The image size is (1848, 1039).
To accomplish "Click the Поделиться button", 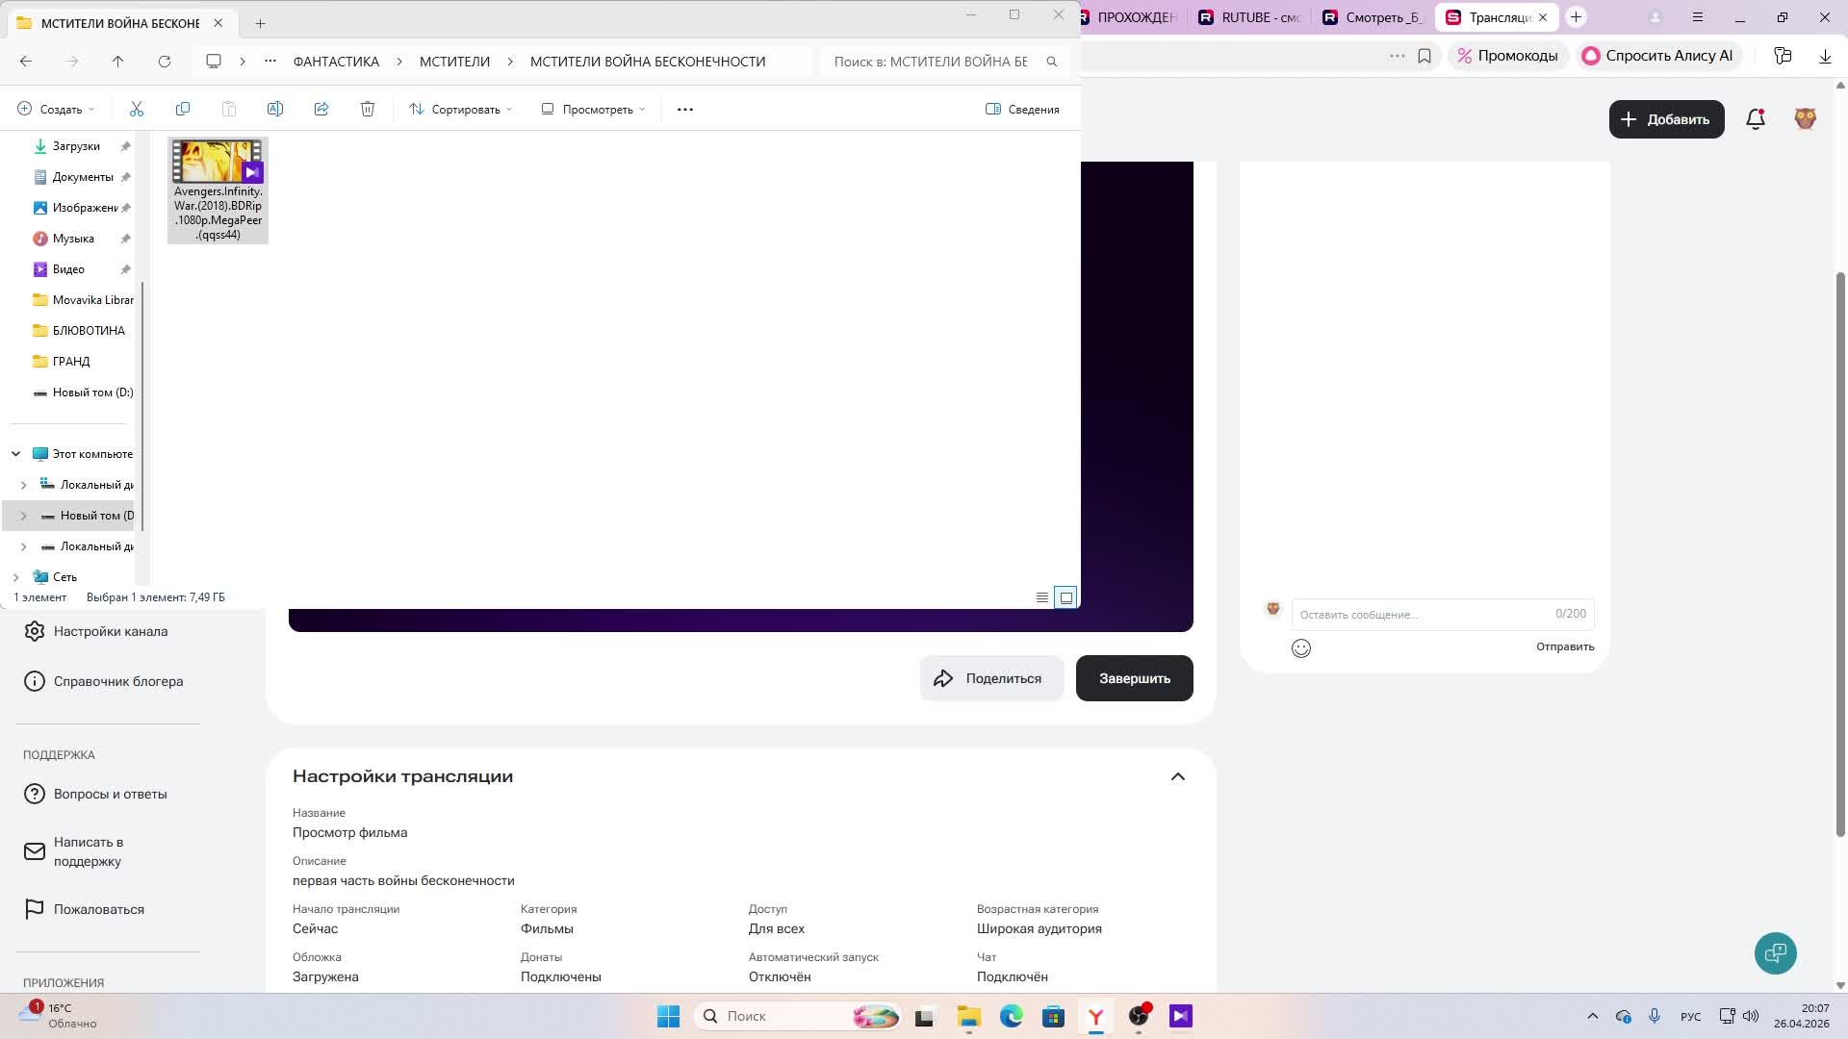I will click(x=991, y=679).
